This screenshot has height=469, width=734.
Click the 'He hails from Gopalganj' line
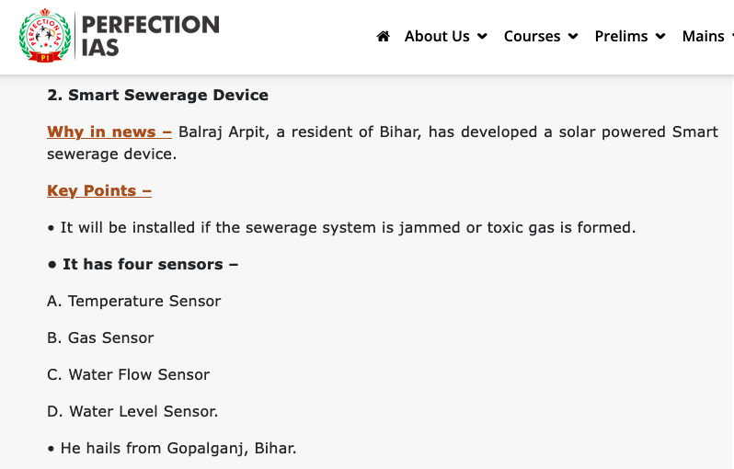[x=172, y=449]
